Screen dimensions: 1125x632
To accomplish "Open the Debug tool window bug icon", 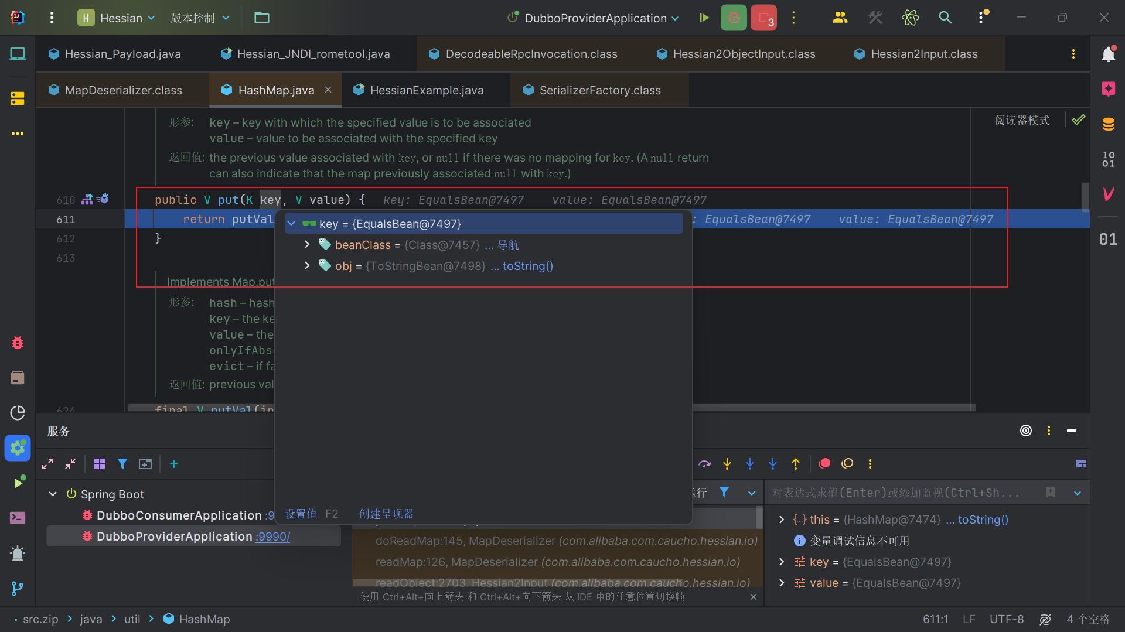I will click(18, 343).
